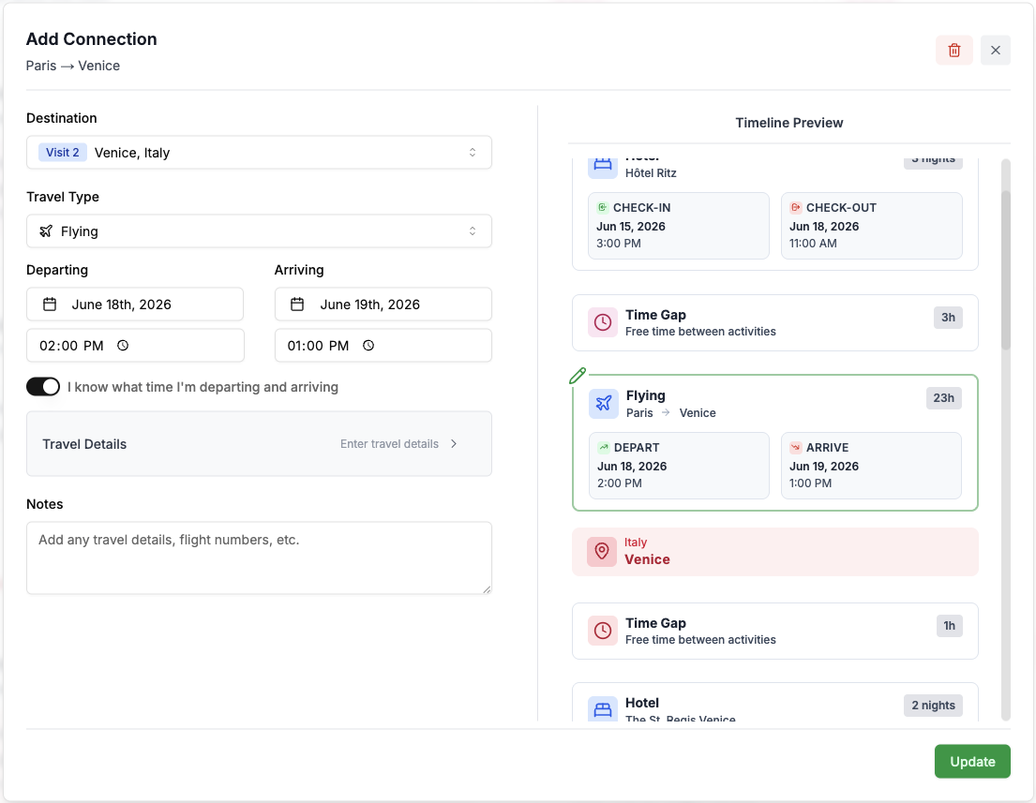Screen dimensions: 1036x803
Task: Click the red trash delete icon
Action: coord(954,51)
